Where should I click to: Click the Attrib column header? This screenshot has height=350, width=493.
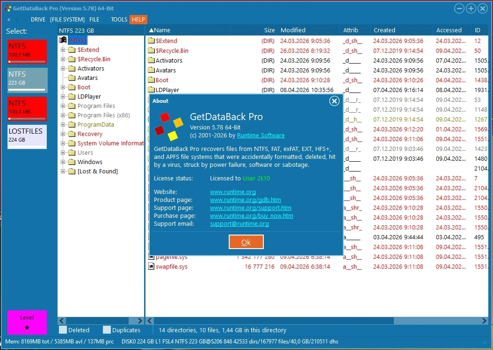(x=355, y=30)
